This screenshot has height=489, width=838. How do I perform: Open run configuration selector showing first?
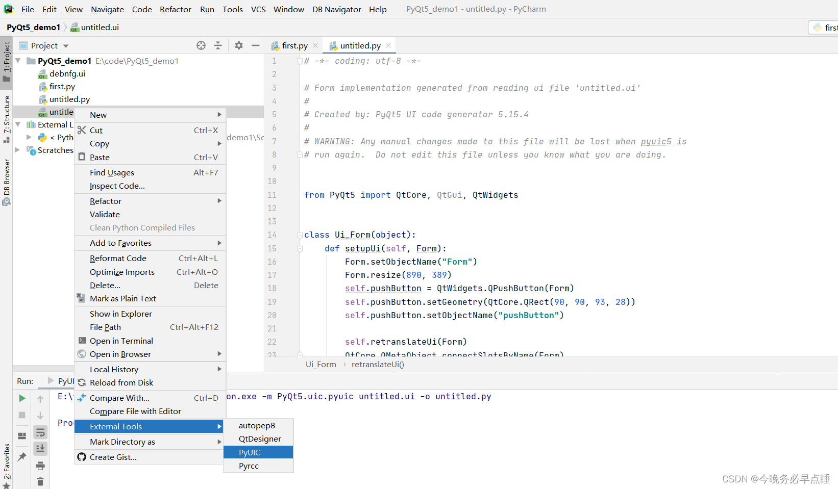tap(824, 28)
